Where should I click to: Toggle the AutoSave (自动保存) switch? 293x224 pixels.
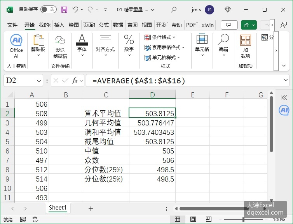(x=49, y=9)
